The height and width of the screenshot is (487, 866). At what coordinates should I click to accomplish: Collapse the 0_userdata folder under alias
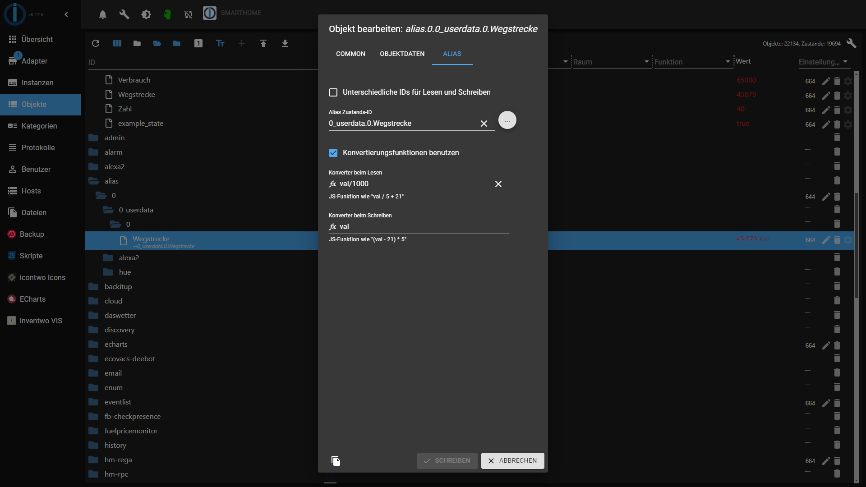click(x=108, y=210)
